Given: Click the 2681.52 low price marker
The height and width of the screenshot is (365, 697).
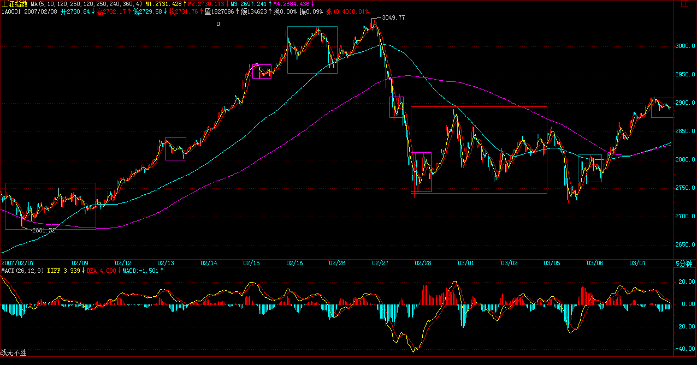Looking at the screenshot, I should pyautogui.click(x=43, y=230).
